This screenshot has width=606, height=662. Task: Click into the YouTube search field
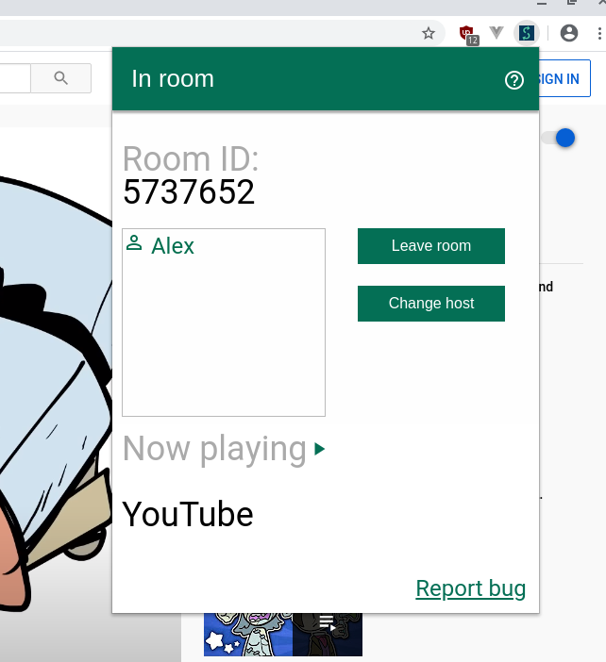(14, 78)
